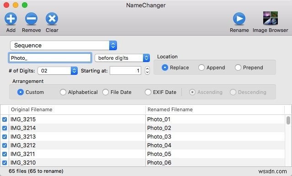Viewport: 292px width, 176px height.
Task: Click the Remove minus icon
Action: (x=31, y=19)
